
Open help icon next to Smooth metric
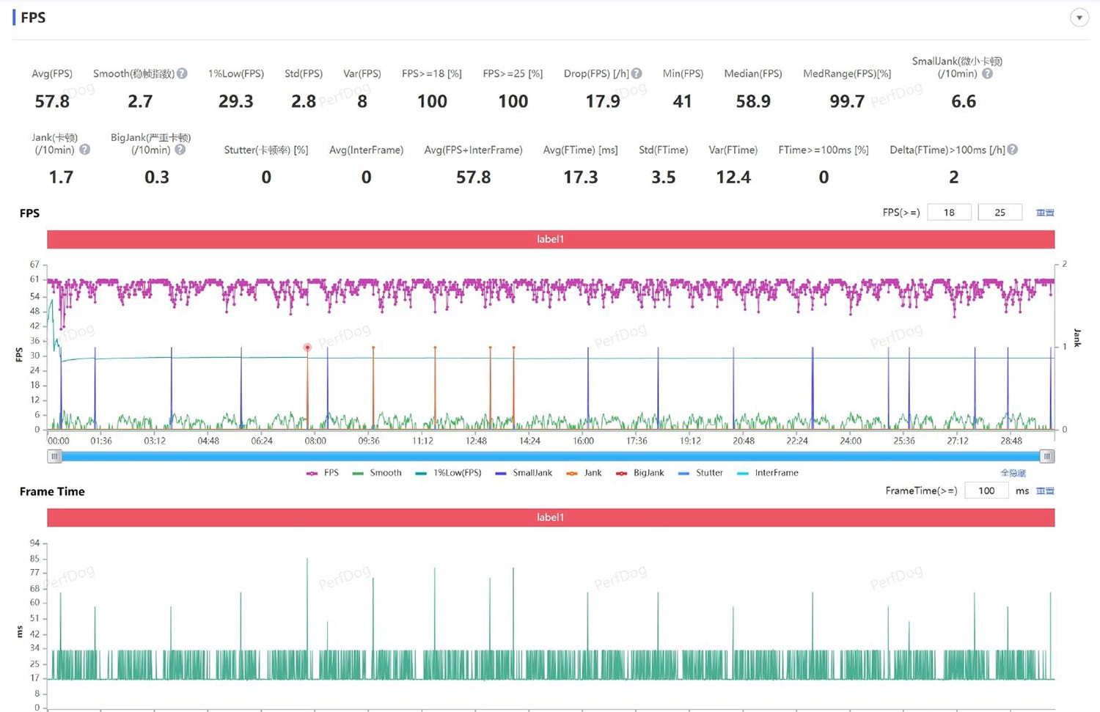182,73
